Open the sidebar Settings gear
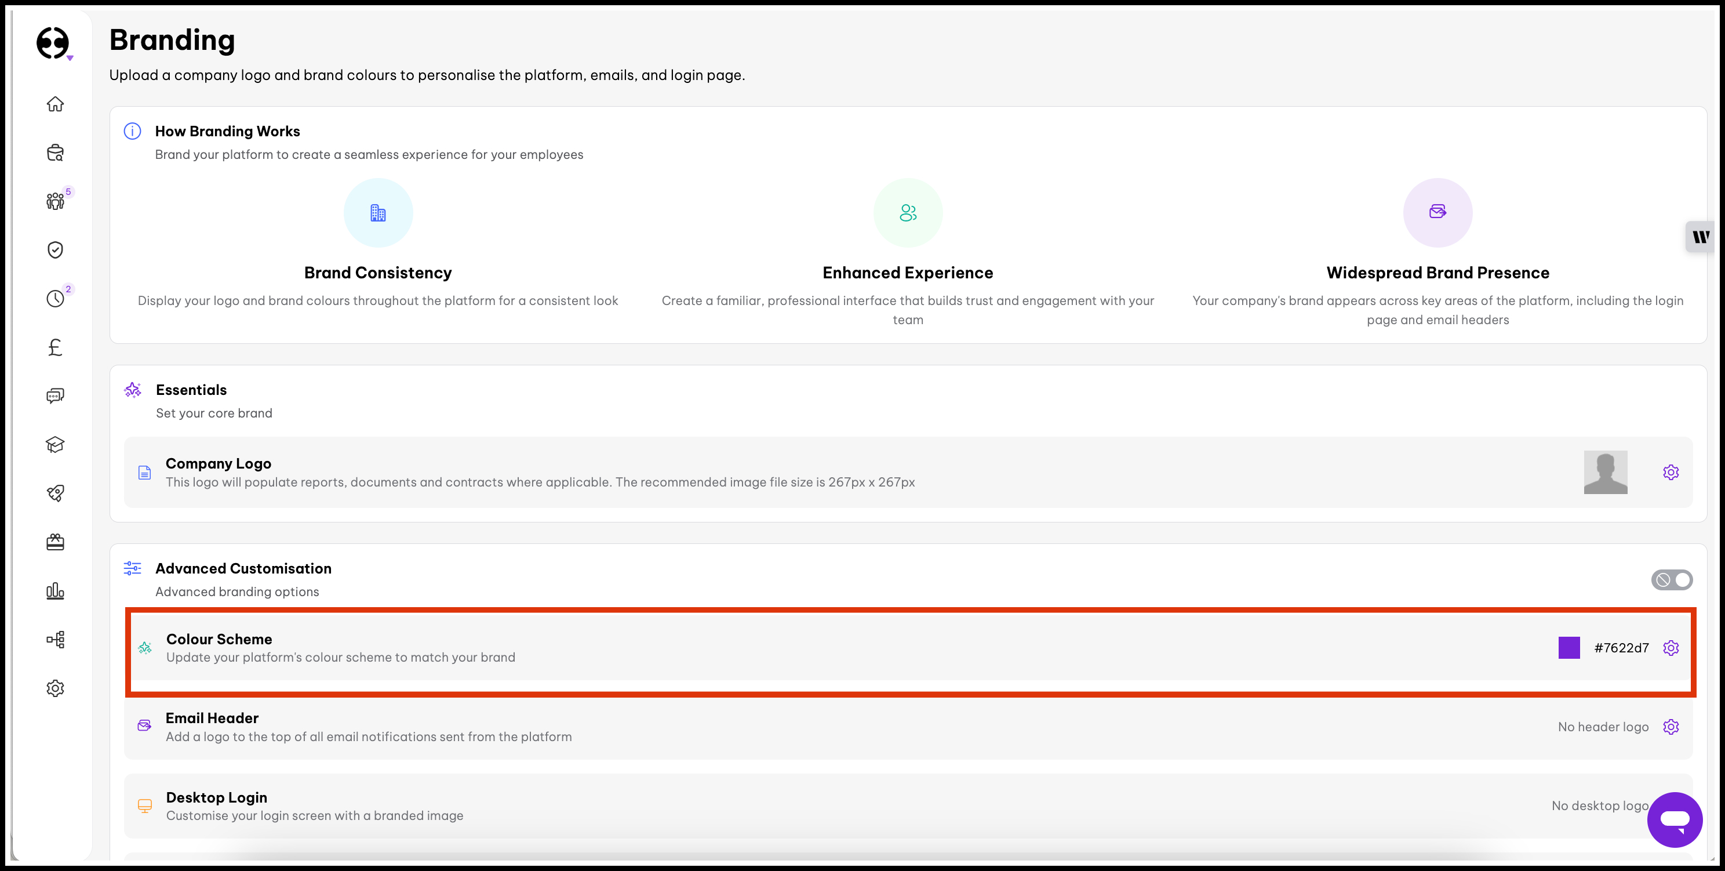This screenshot has height=871, width=1725. [x=55, y=689]
